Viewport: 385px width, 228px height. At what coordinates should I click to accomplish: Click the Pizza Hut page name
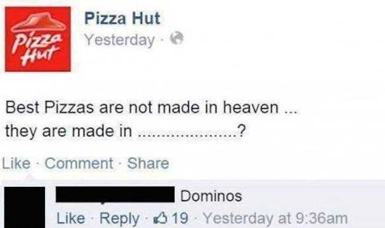click(122, 18)
